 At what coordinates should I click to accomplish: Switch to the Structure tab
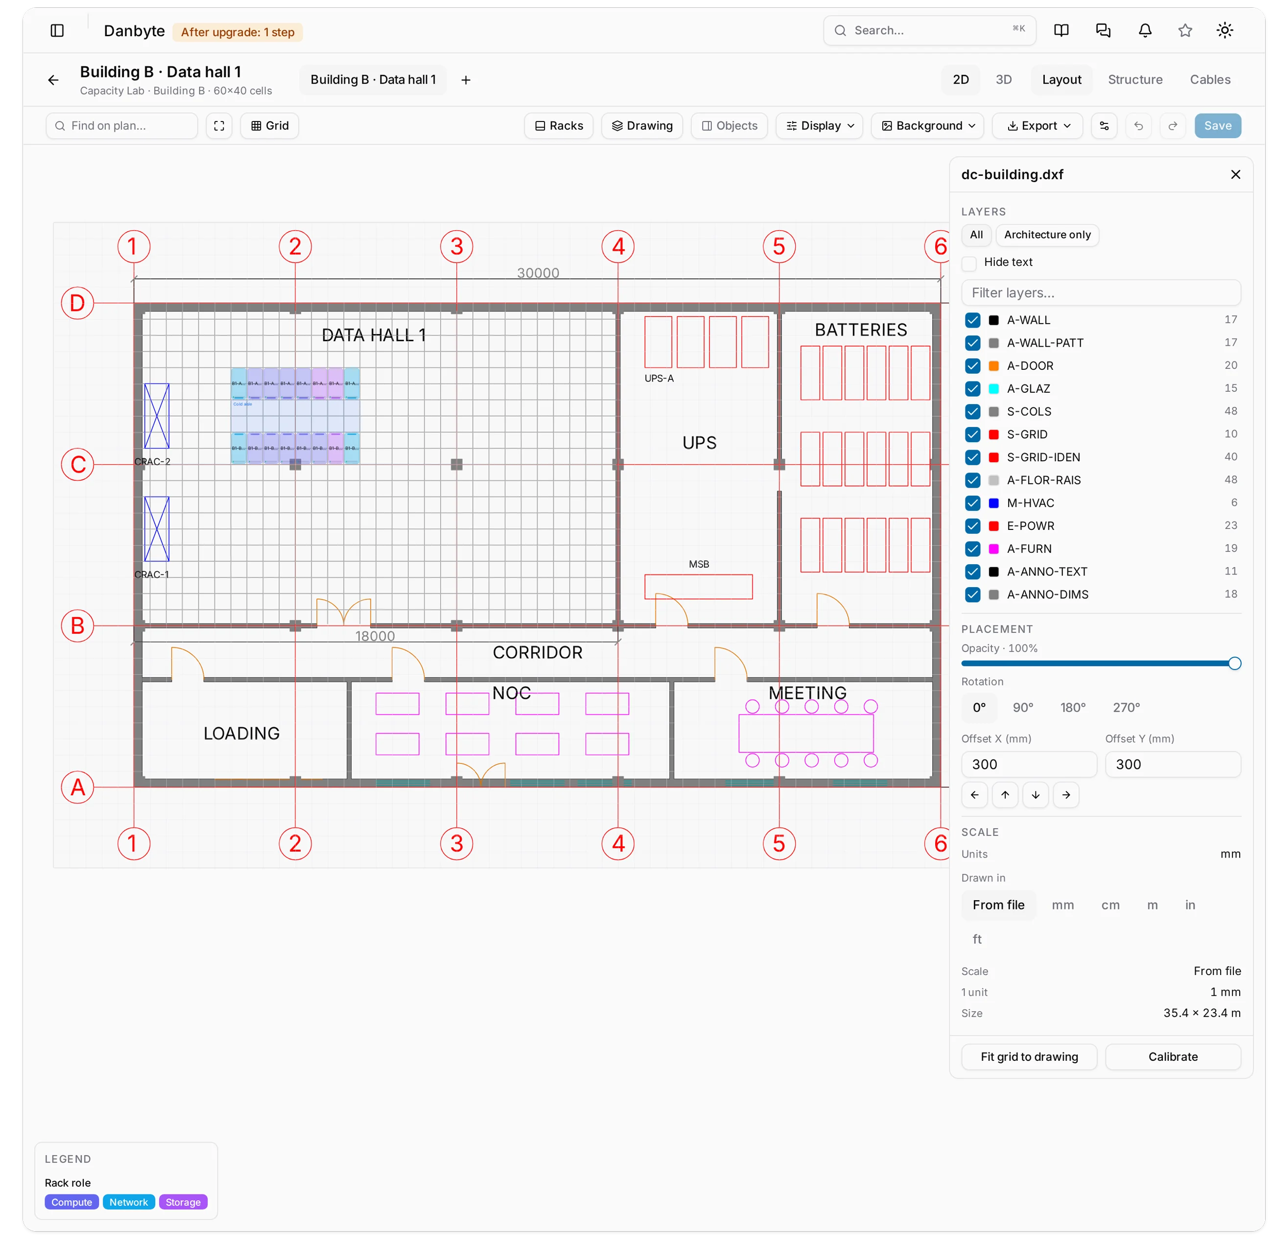[1135, 79]
